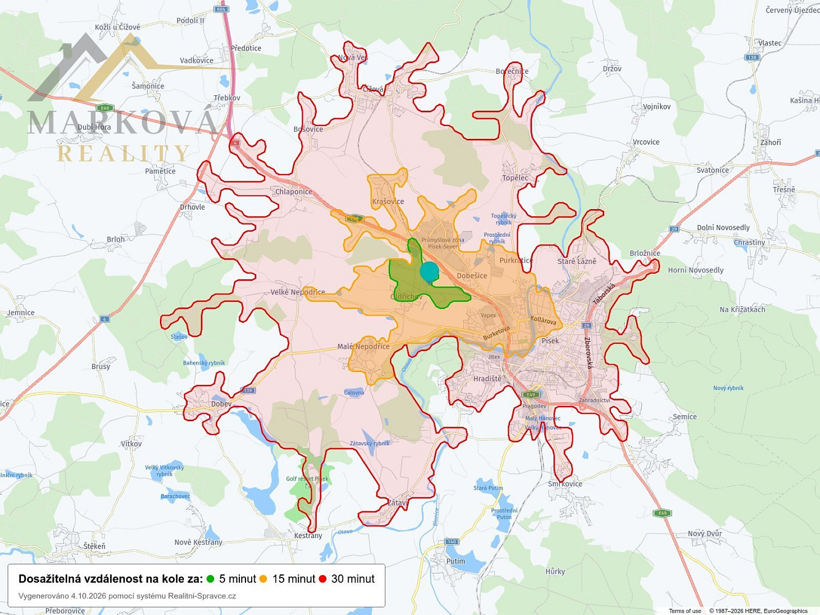Click the Velké Nepodřice map label
The height and width of the screenshot is (615, 820).
coord(298,292)
